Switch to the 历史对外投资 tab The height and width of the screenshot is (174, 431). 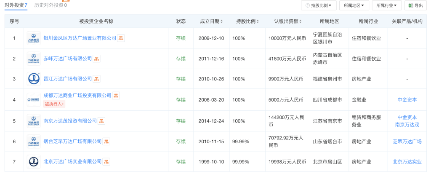[x=50, y=5]
